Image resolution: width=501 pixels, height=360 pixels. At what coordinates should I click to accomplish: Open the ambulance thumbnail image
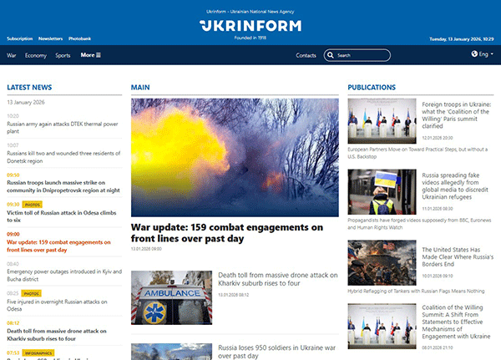click(x=171, y=297)
